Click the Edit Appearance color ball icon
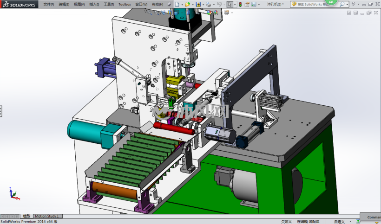The height and width of the screenshot is (224, 381). click(209, 13)
